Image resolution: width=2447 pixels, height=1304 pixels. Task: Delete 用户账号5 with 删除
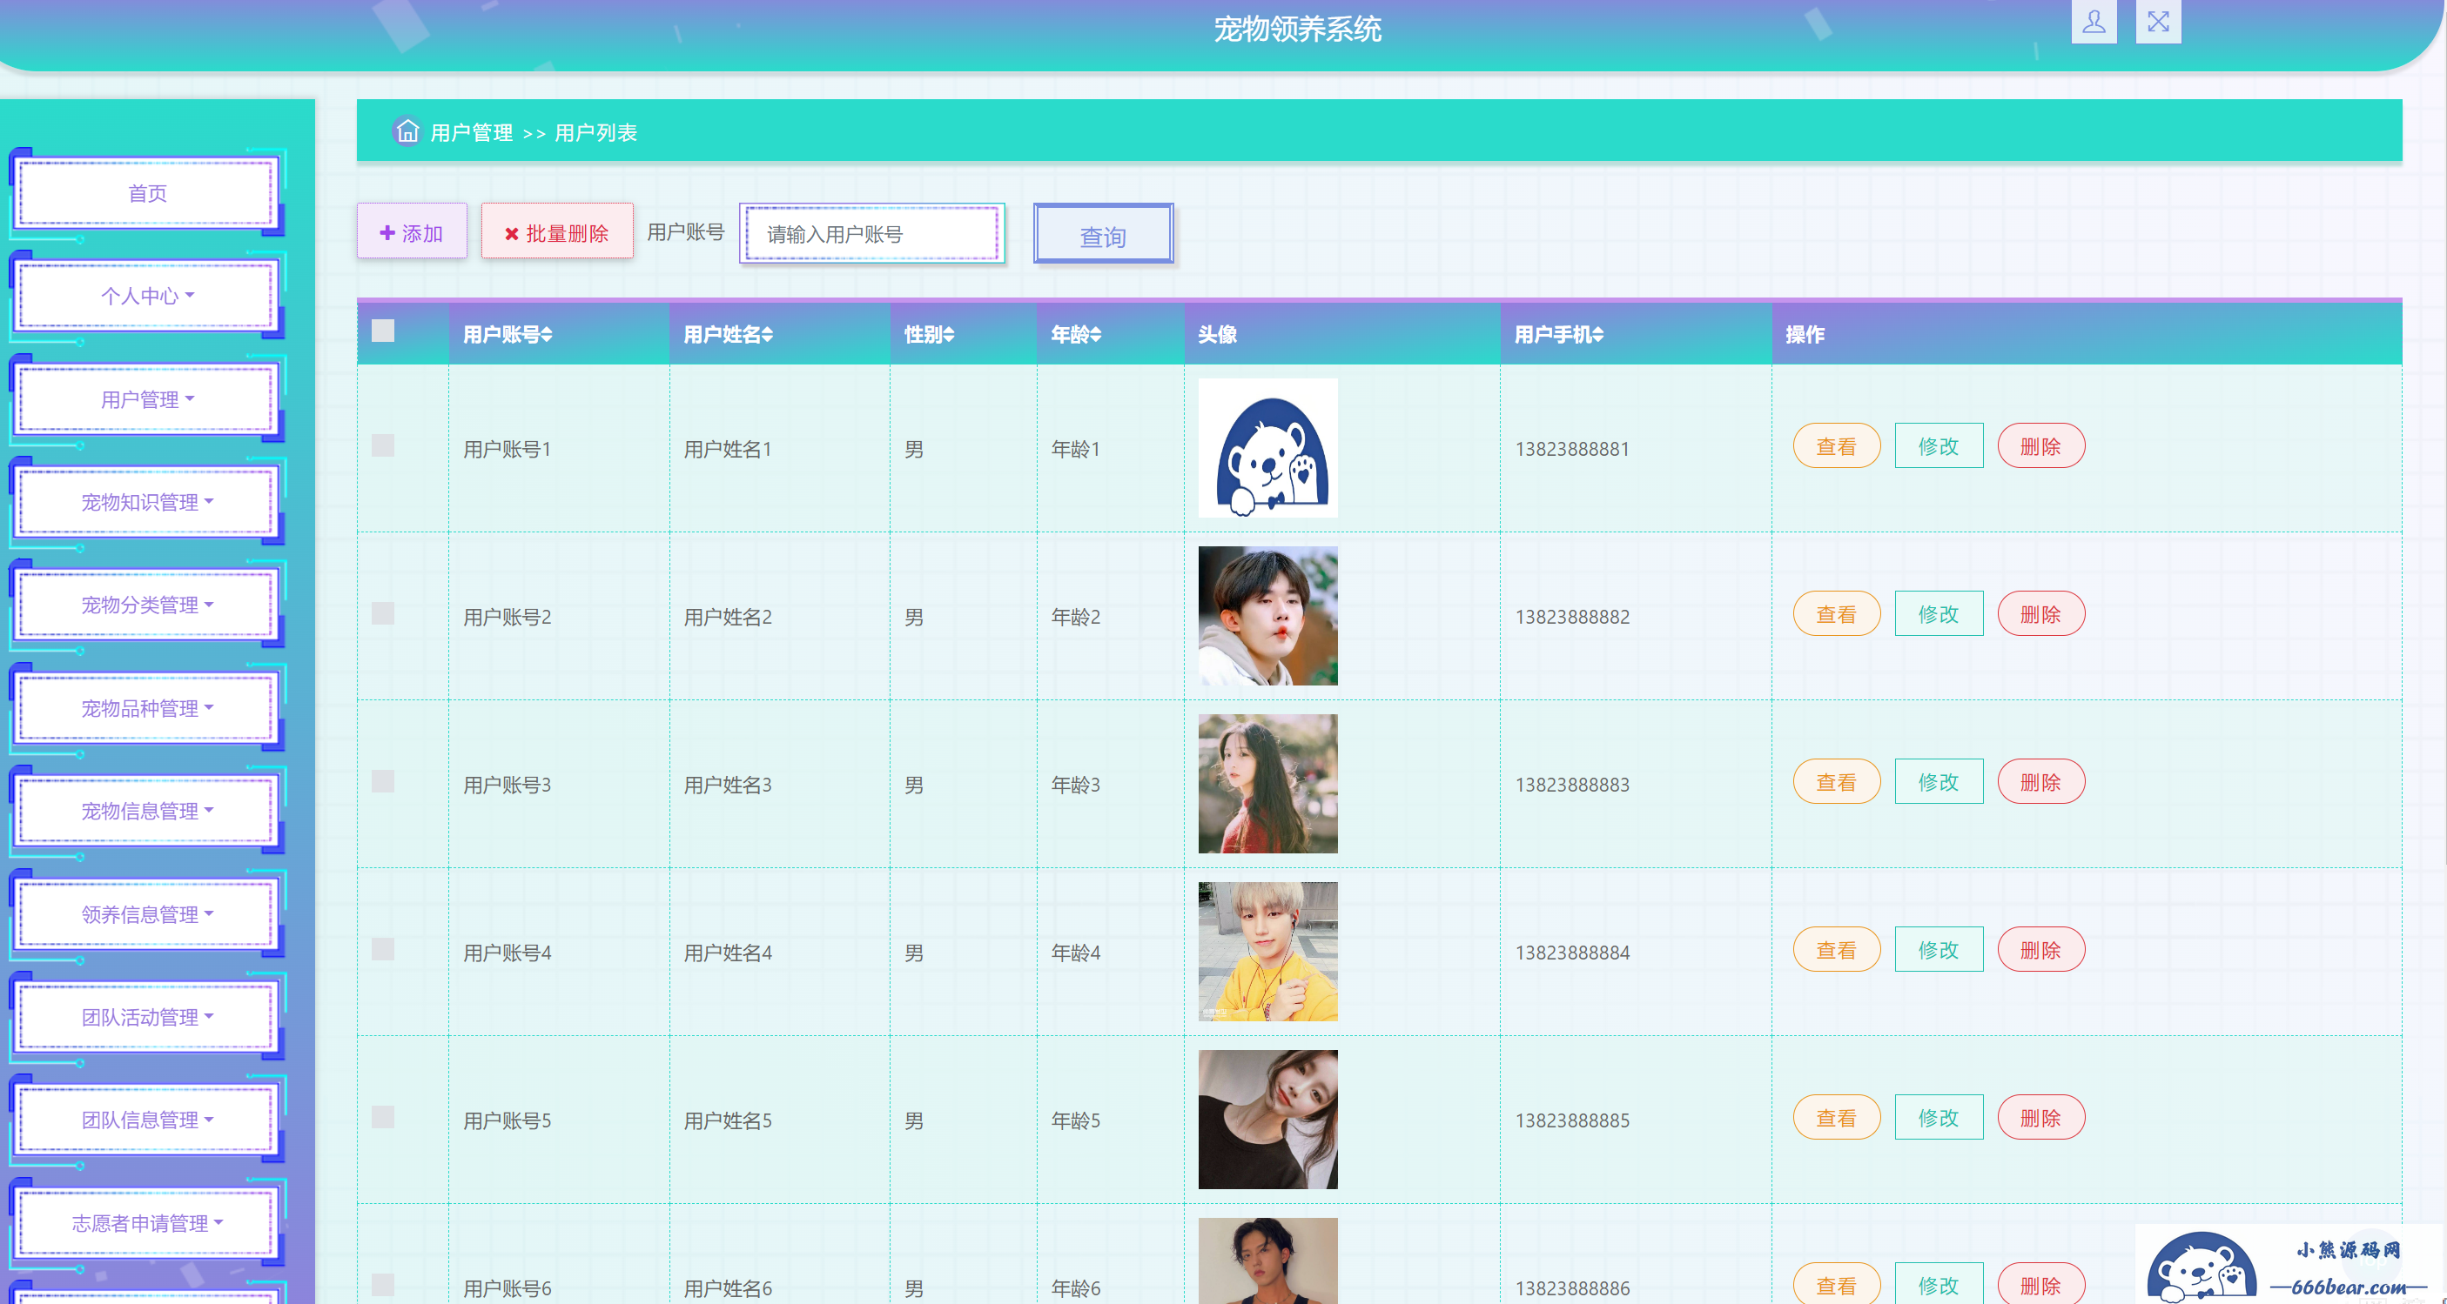click(x=2040, y=1118)
